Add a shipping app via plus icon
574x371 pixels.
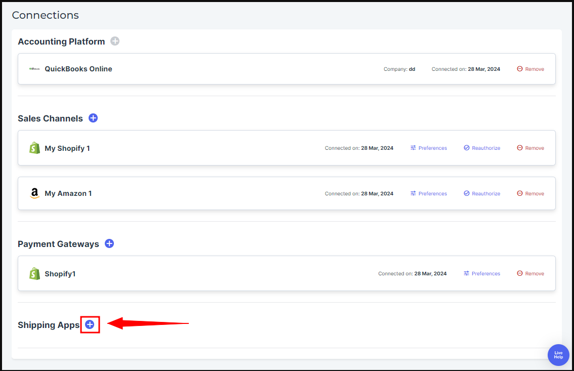click(90, 324)
